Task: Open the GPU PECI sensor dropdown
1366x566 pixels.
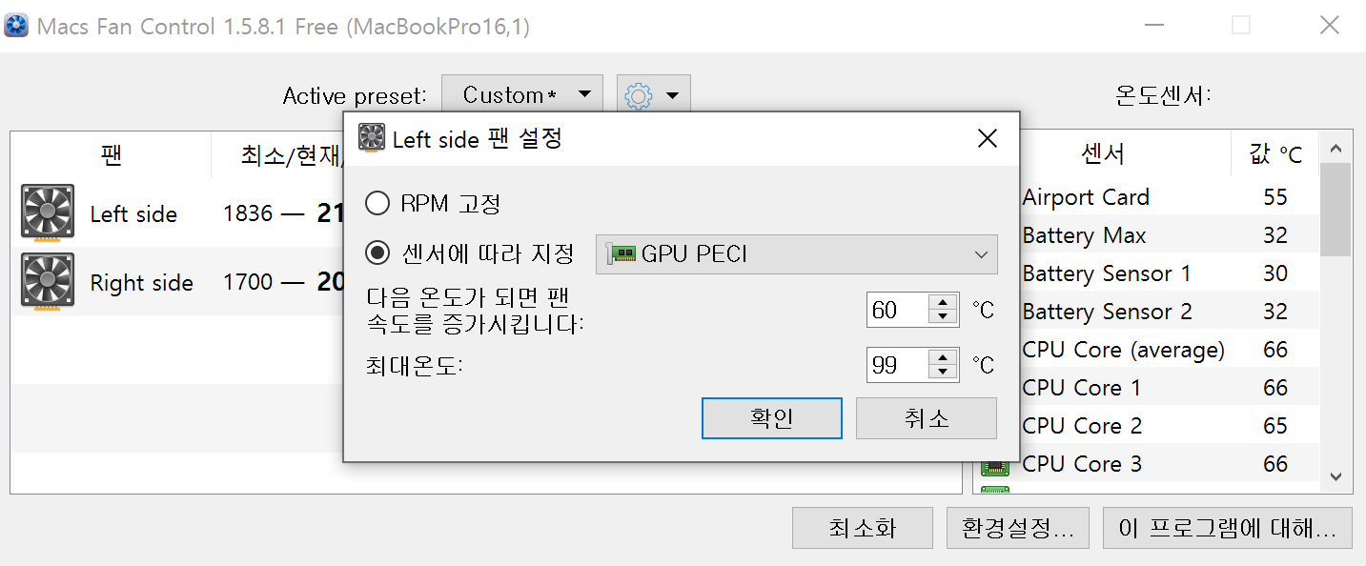Action: coord(797,254)
